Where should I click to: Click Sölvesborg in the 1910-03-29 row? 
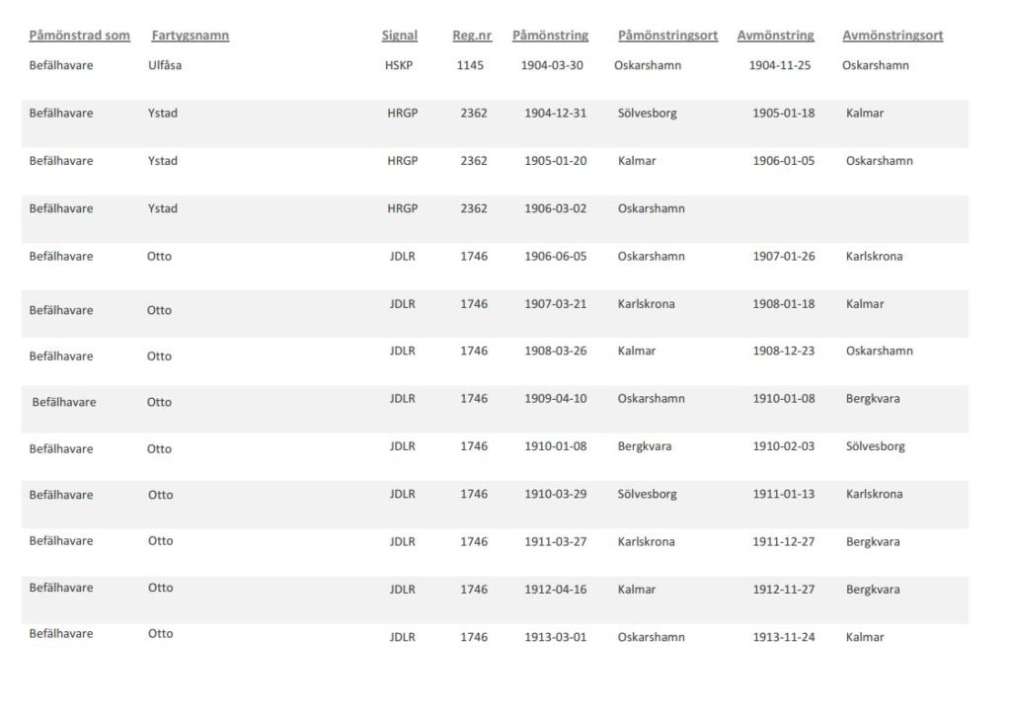[648, 494]
